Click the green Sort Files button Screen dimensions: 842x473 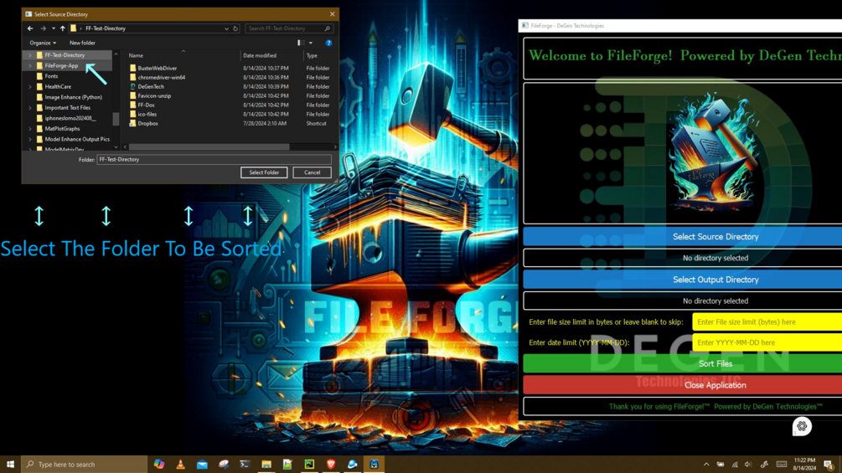pos(683,363)
